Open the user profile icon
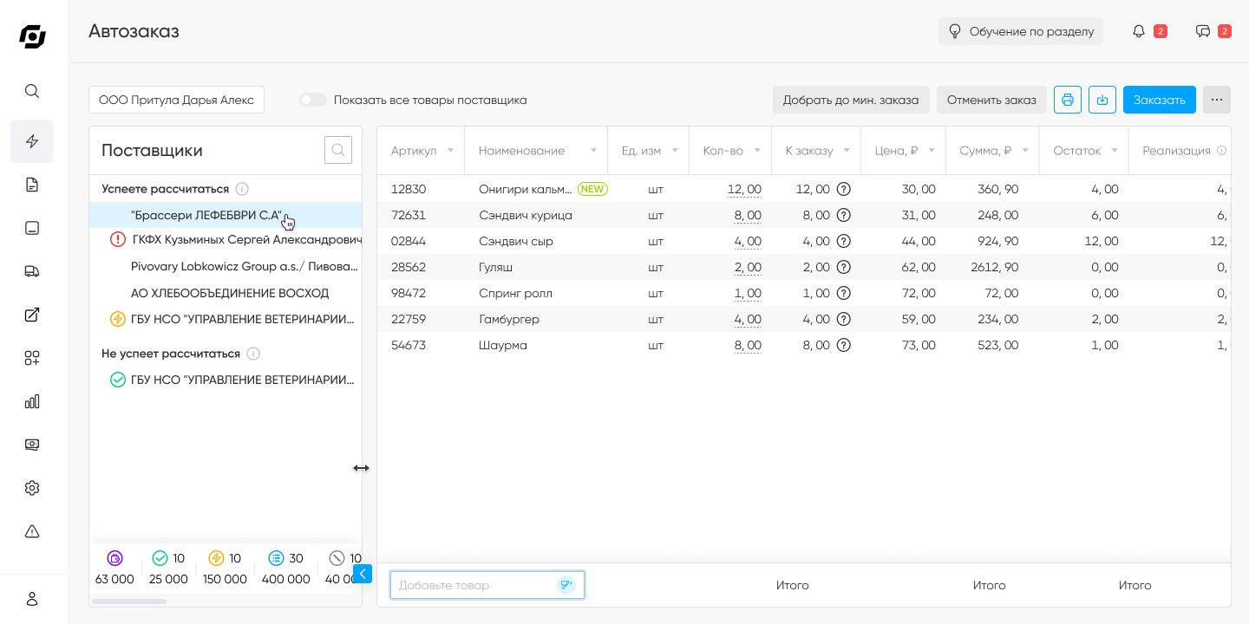 click(32, 599)
